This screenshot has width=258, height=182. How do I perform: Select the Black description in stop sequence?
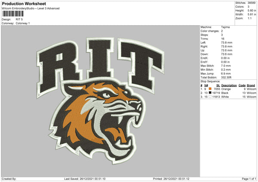pyautogui.click(x=225, y=93)
